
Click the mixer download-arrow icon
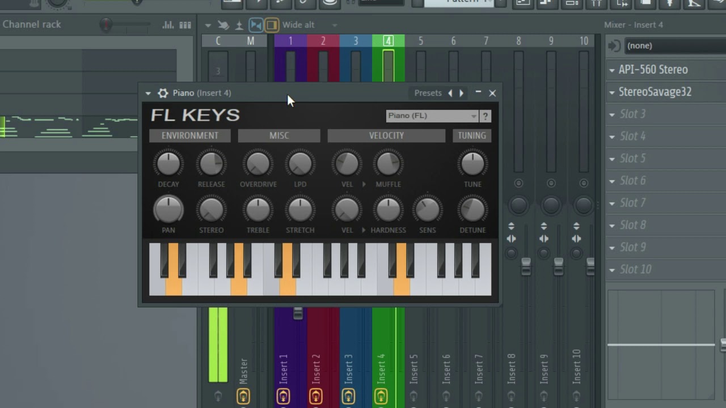coord(239,25)
